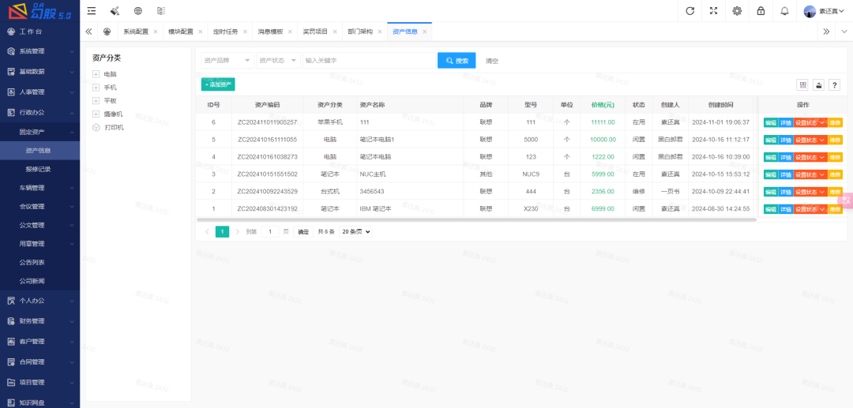This screenshot has height=408, width=853.
Task: Collapse the sidebar with the menu icon
Action: [92, 11]
